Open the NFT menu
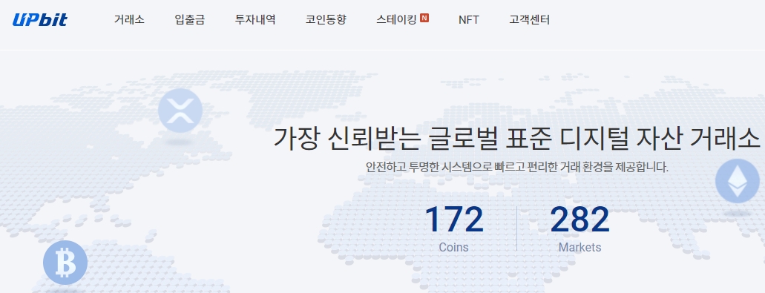This screenshot has width=765, height=293. 469,20
